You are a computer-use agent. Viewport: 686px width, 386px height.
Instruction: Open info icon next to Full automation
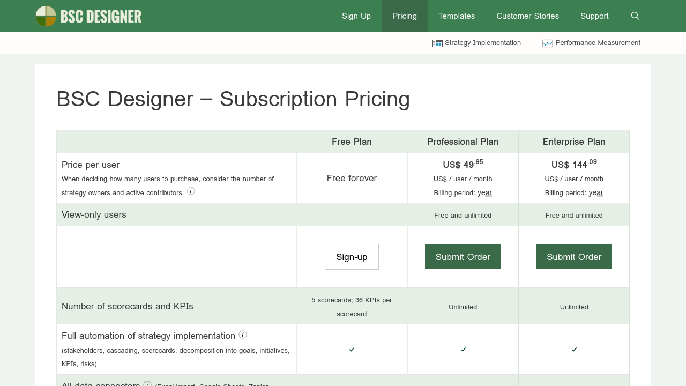coord(243,335)
